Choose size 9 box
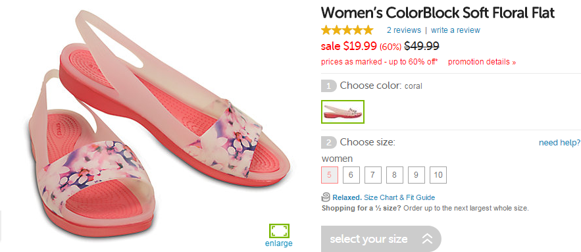 (x=417, y=175)
